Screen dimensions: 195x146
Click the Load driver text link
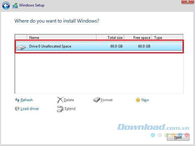tap(30, 109)
